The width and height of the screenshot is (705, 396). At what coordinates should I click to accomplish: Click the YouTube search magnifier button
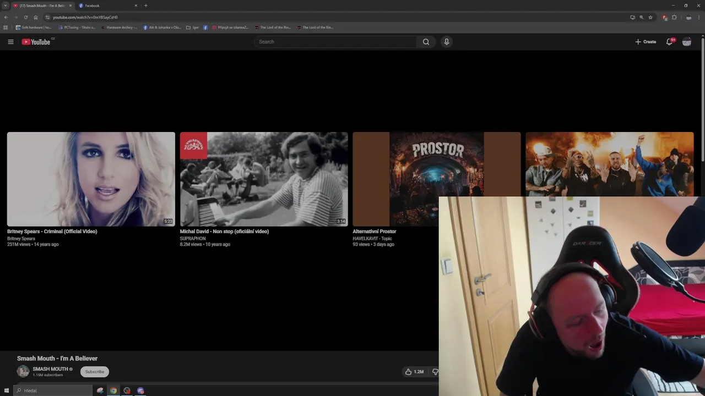(426, 42)
